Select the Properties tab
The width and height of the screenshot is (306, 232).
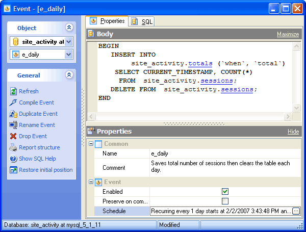click(108, 21)
